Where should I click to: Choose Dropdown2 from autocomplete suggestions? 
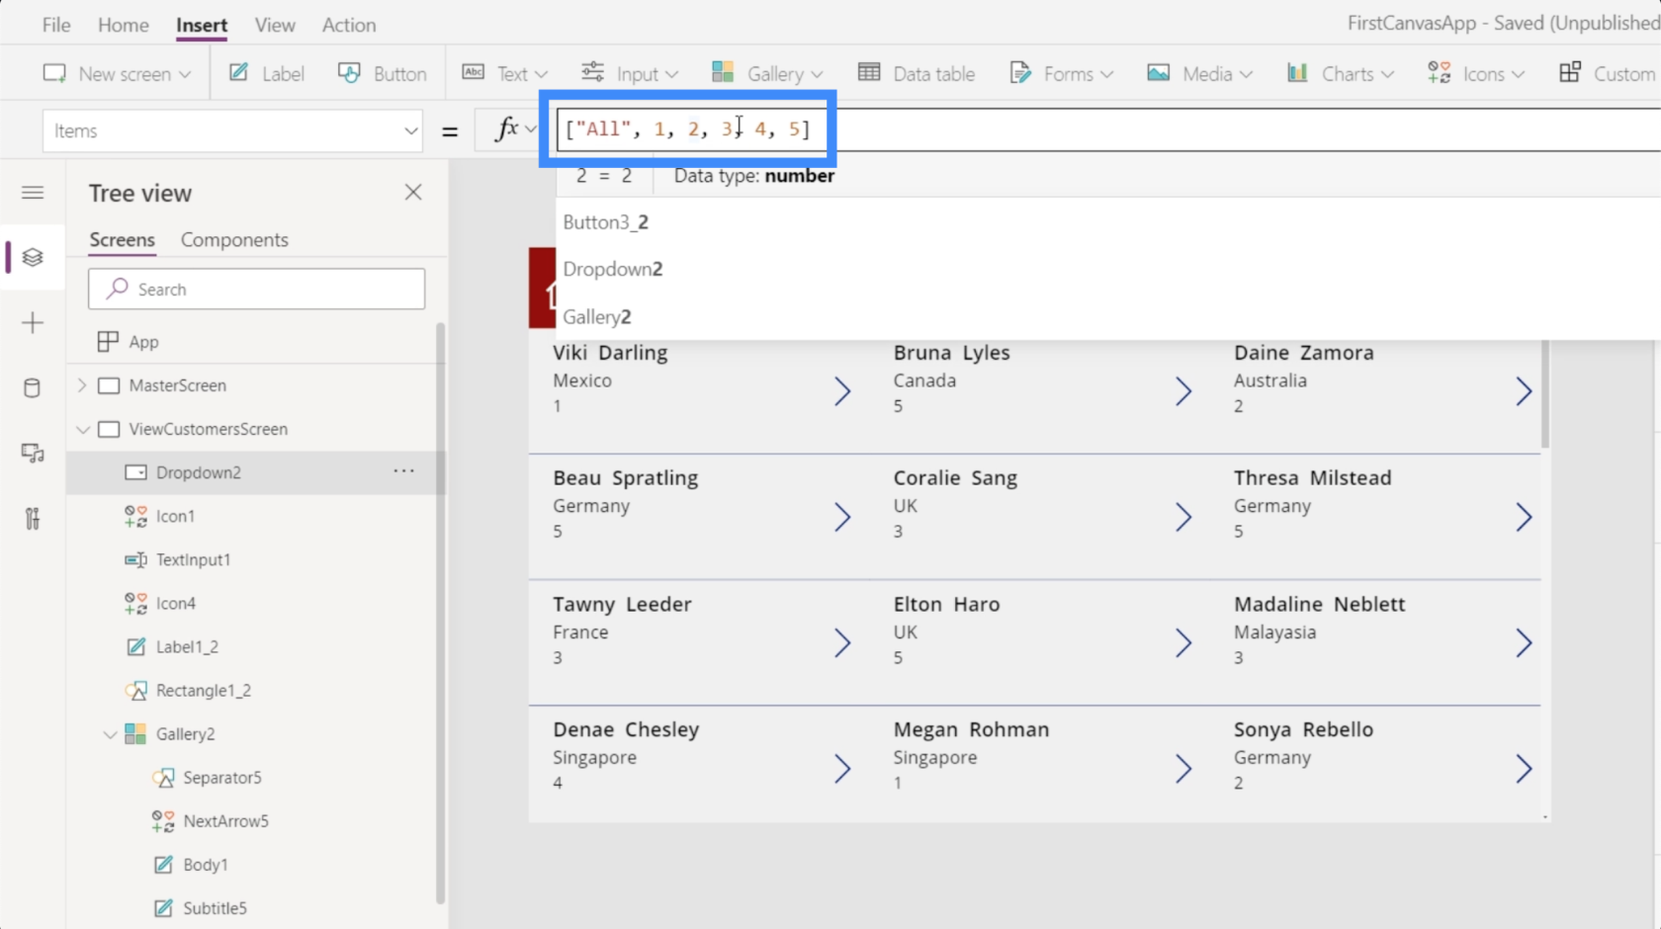pyautogui.click(x=613, y=269)
